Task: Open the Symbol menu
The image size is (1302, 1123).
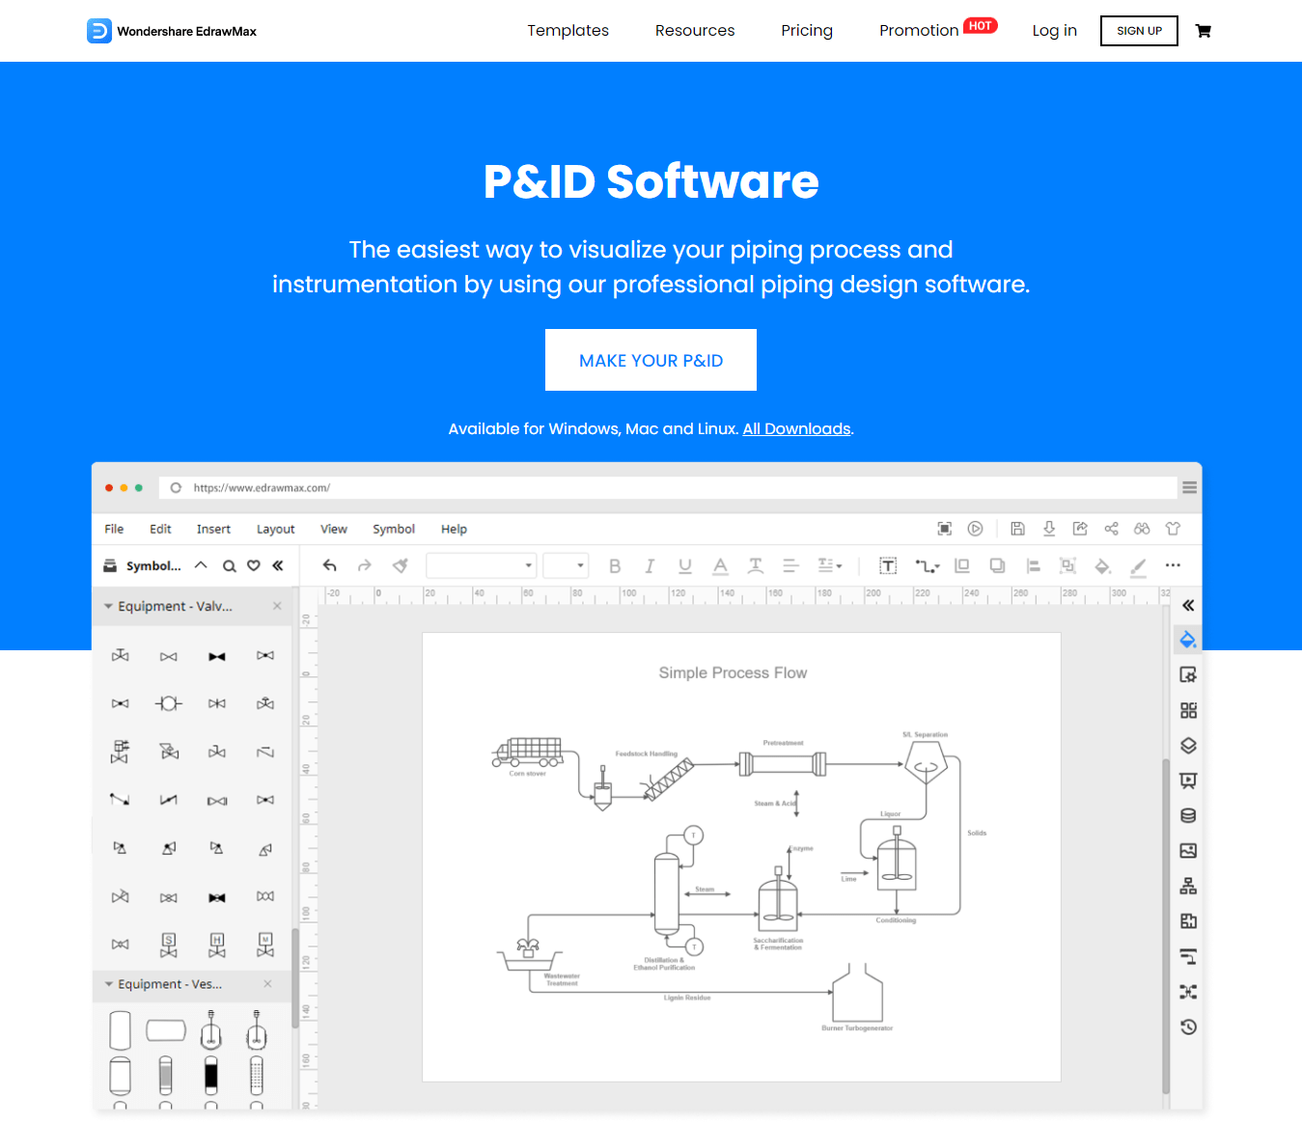Action: (394, 529)
